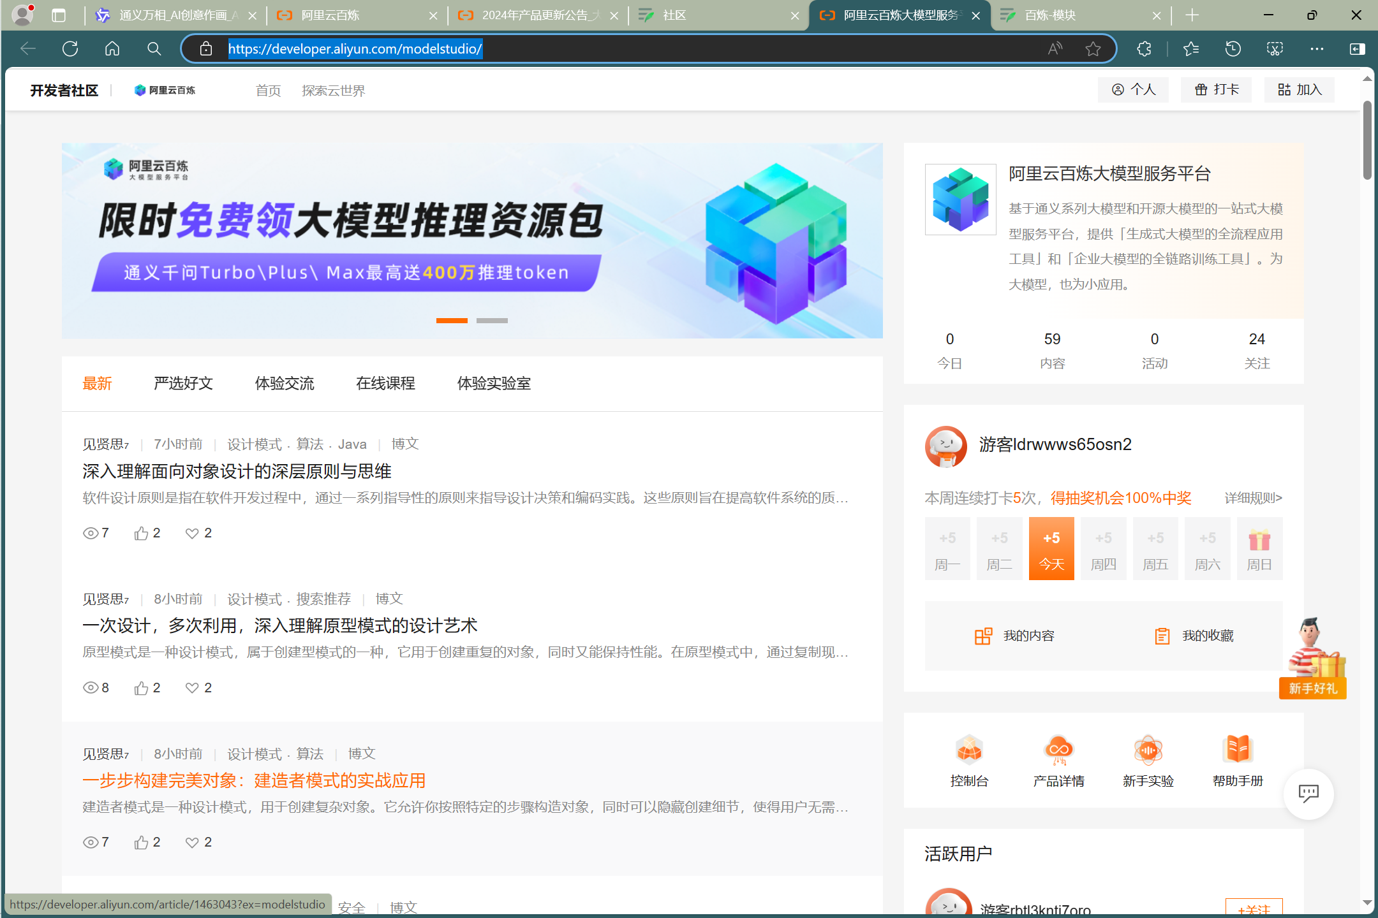Open 我的收藏
1378x918 pixels.
tap(1194, 636)
